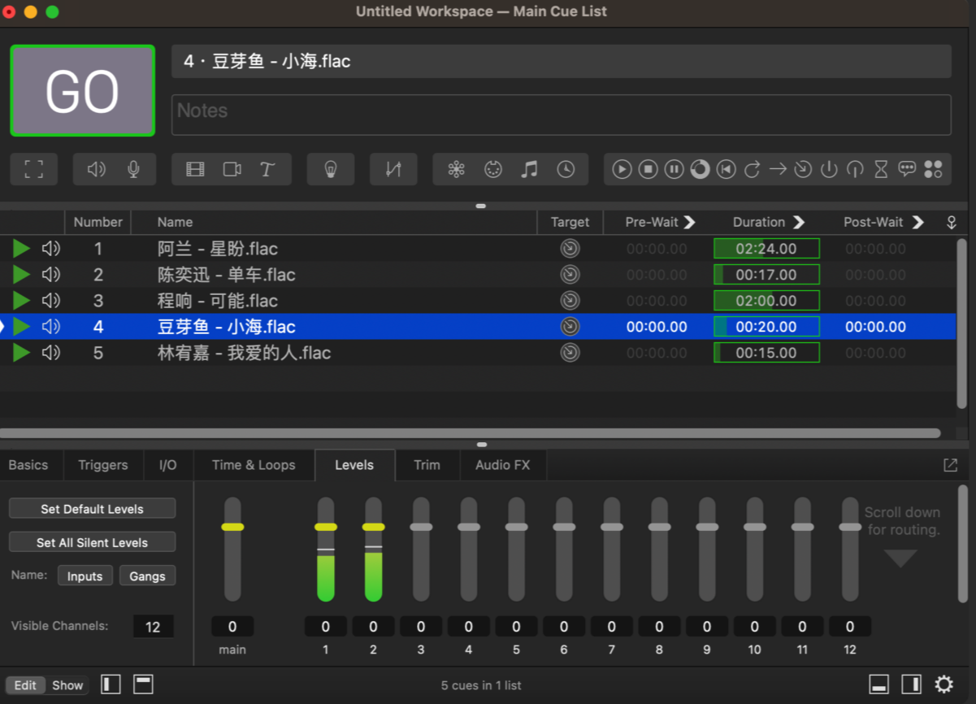Toggle the left sidebar panel

tap(111, 684)
